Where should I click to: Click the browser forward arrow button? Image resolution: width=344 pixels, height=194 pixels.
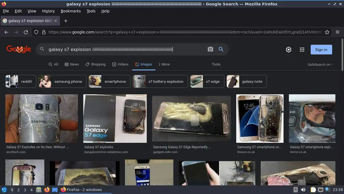[16, 32]
